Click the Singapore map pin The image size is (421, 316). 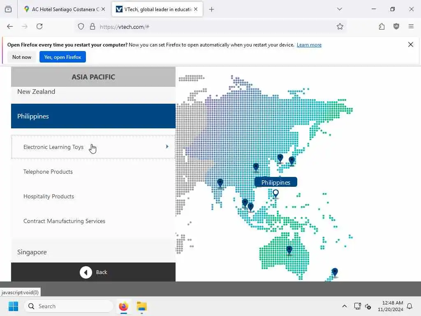tap(250, 207)
